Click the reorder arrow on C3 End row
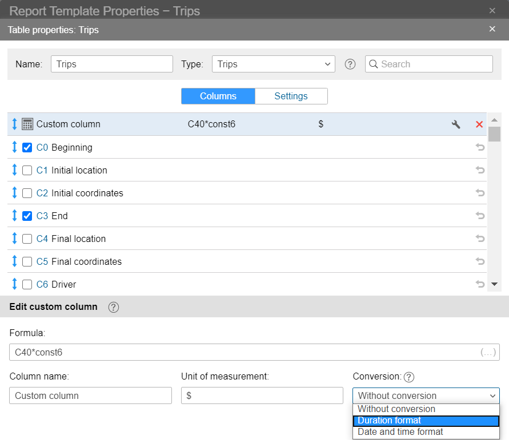 point(15,216)
